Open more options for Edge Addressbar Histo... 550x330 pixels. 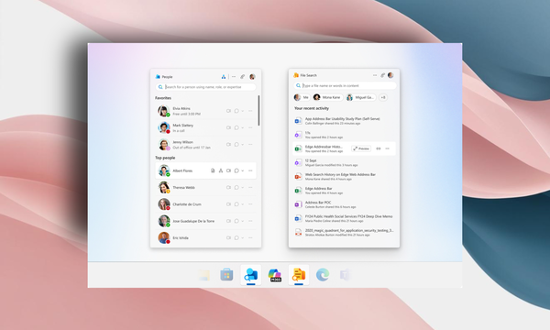click(x=388, y=148)
